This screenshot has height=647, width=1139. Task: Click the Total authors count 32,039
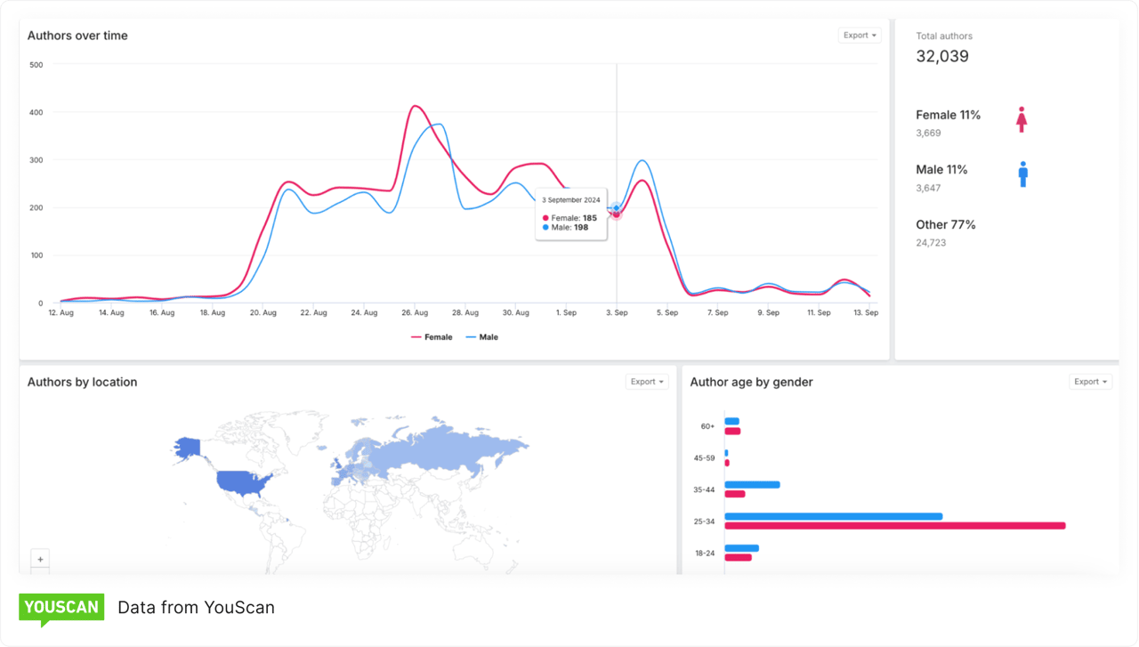pyautogui.click(x=941, y=55)
